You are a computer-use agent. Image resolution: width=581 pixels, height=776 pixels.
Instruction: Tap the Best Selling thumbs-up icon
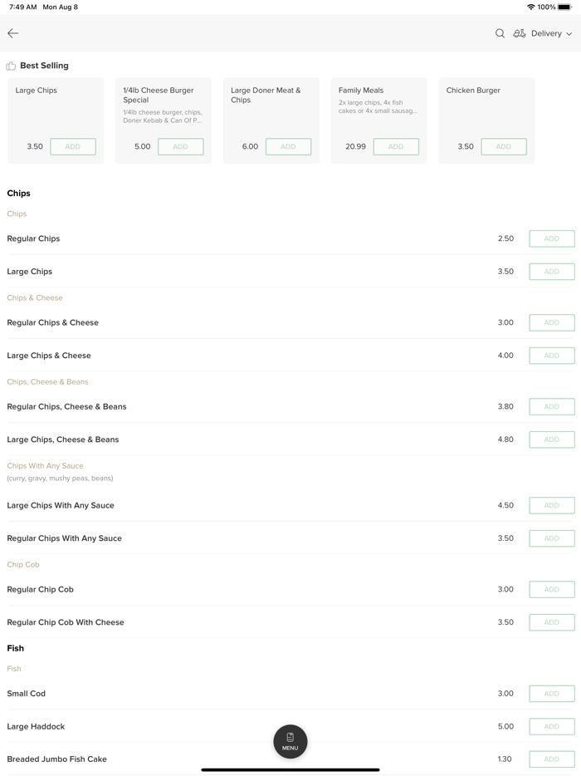pos(11,66)
